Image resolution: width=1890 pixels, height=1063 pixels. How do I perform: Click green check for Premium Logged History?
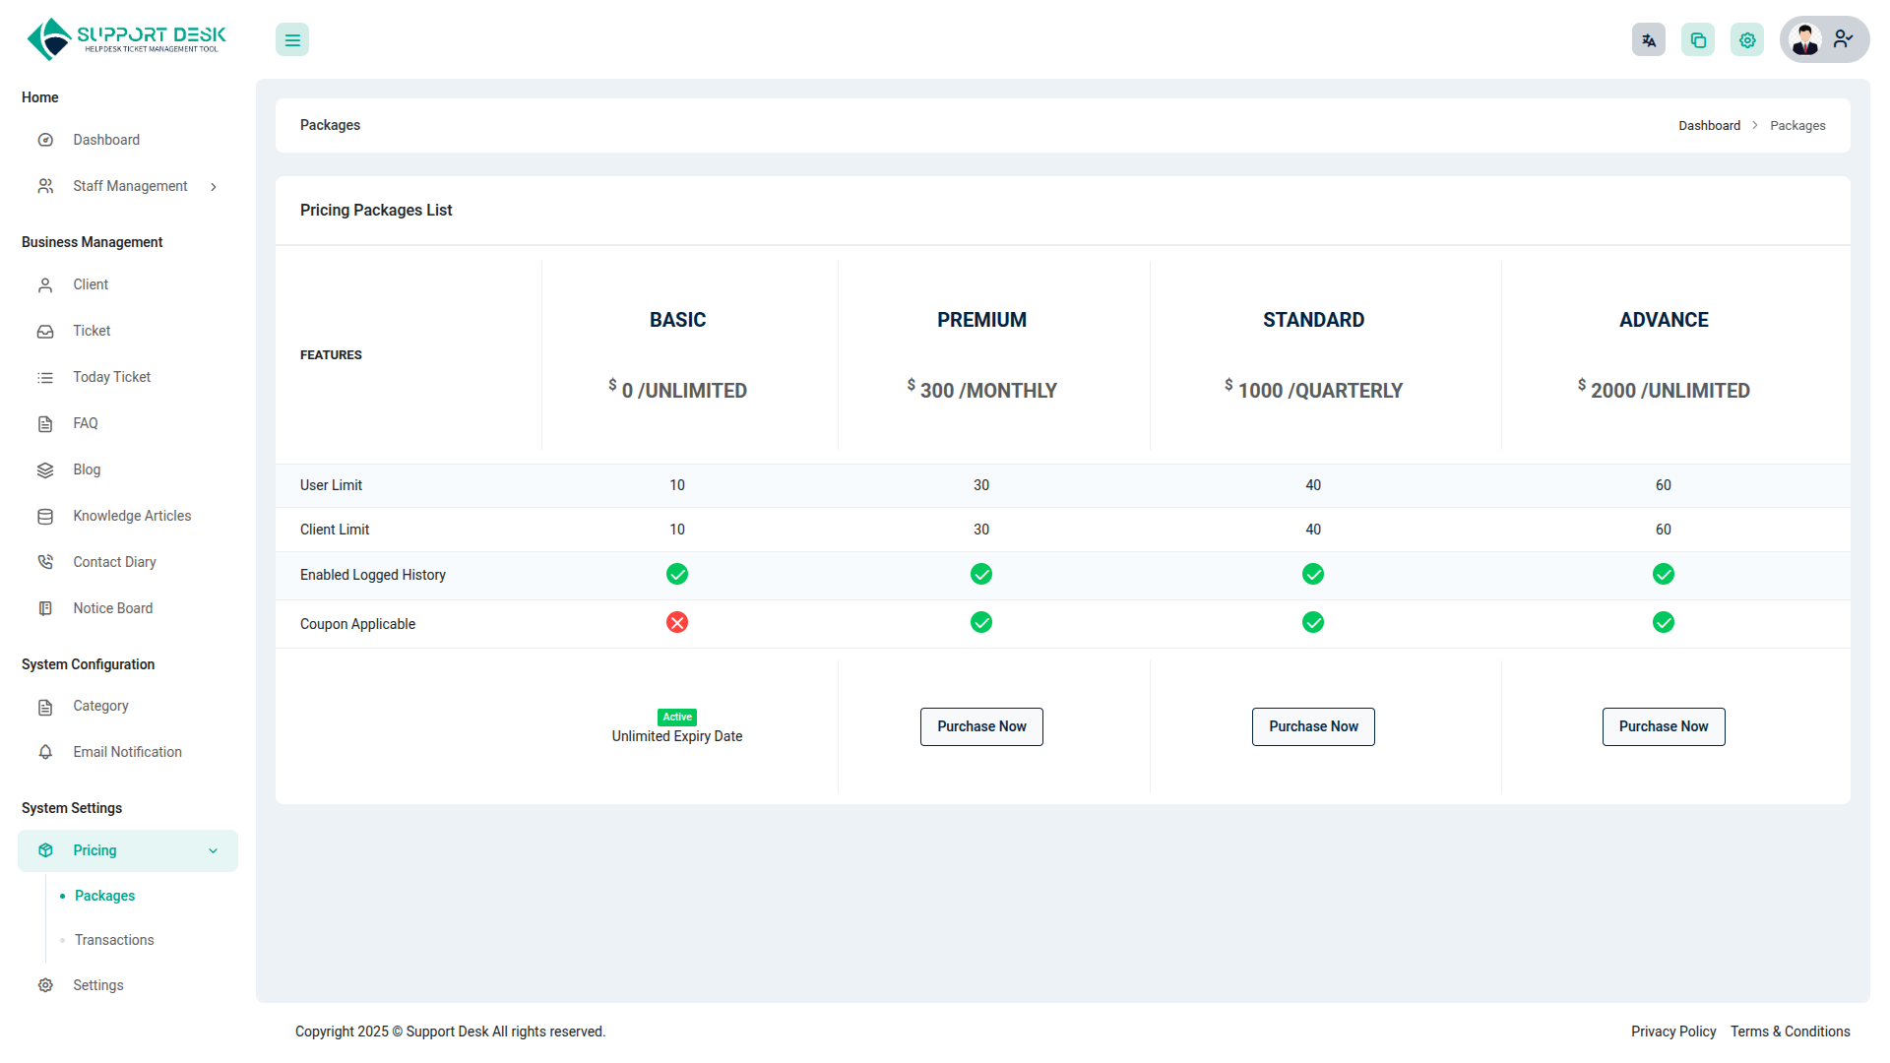coord(981,574)
